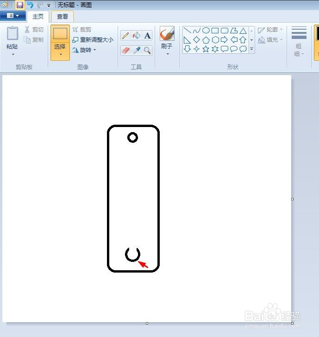Click the greyed Redo arrow
This screenshot has width=319, height=337.
tap(40, 5)
